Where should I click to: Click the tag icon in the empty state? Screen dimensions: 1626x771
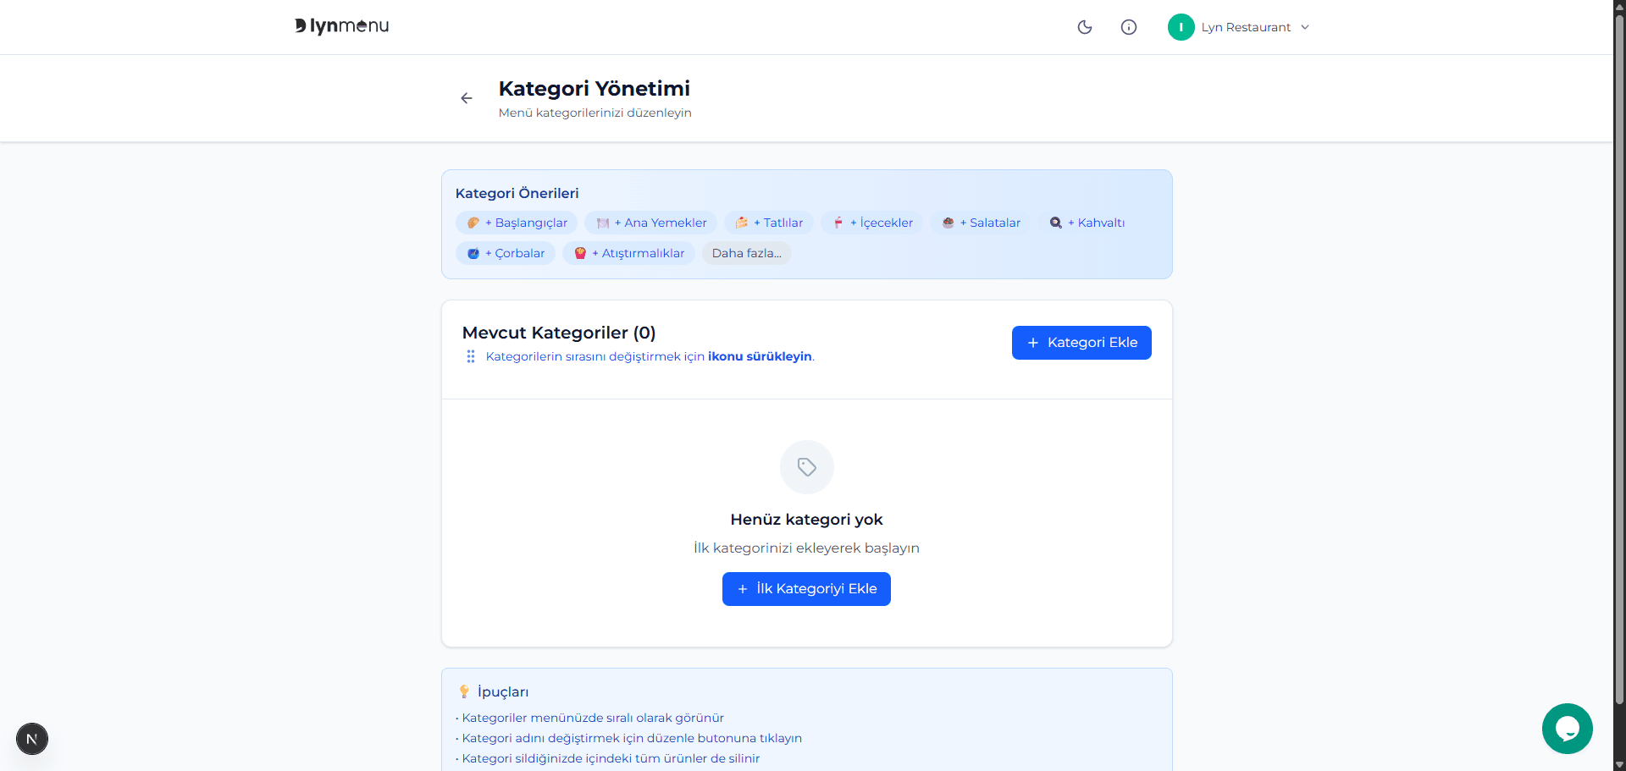tap(805, 466)
